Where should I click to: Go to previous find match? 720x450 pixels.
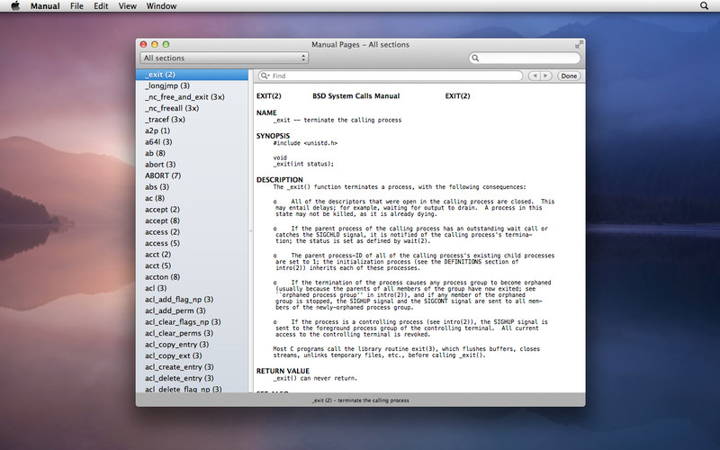pos(534,76)
